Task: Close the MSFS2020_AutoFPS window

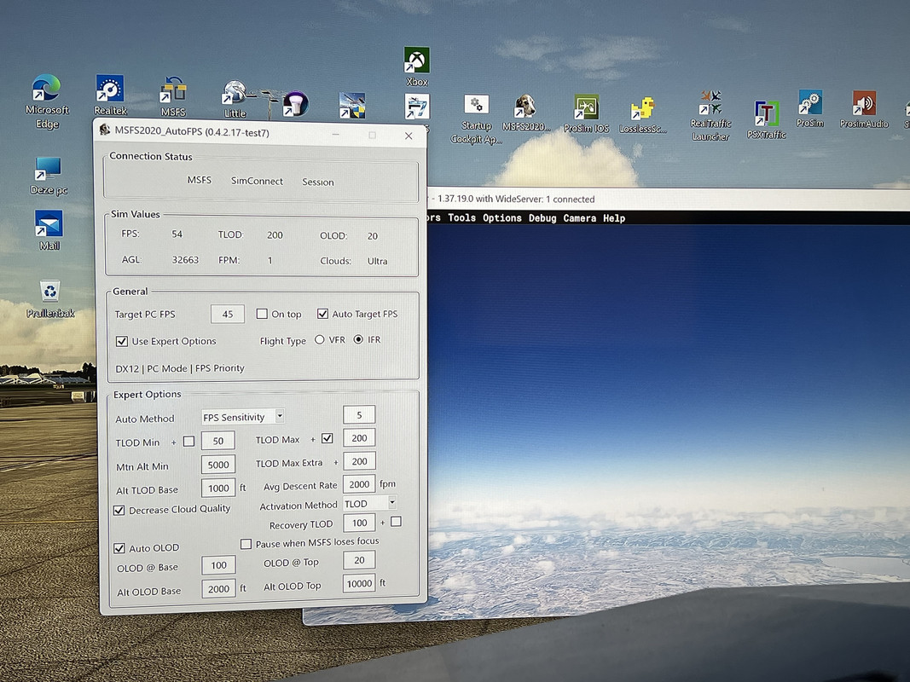Action: tap(409, 136)
